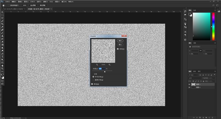Switch to the 通道 Channels tab
This screenshot has width=221, height=119.
pyautogui.click(x=194, y=71)
